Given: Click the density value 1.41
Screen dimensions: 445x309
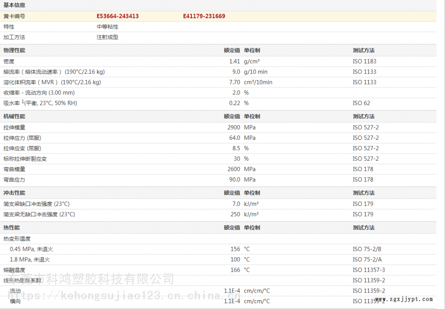Looking at the screenshot, I should (x=235, y=61).
